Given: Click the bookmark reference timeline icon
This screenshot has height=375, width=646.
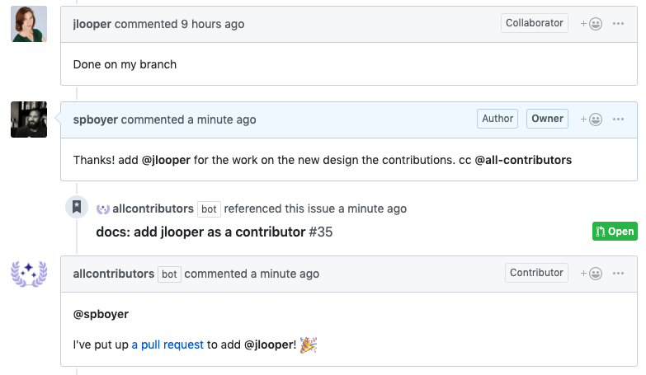Looking at the screenshot, I should coord(77,207).
